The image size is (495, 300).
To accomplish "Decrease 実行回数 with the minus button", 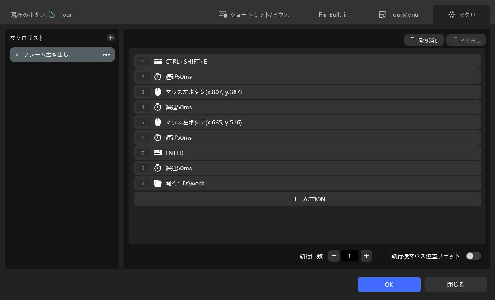I will [x=334, y=256].
